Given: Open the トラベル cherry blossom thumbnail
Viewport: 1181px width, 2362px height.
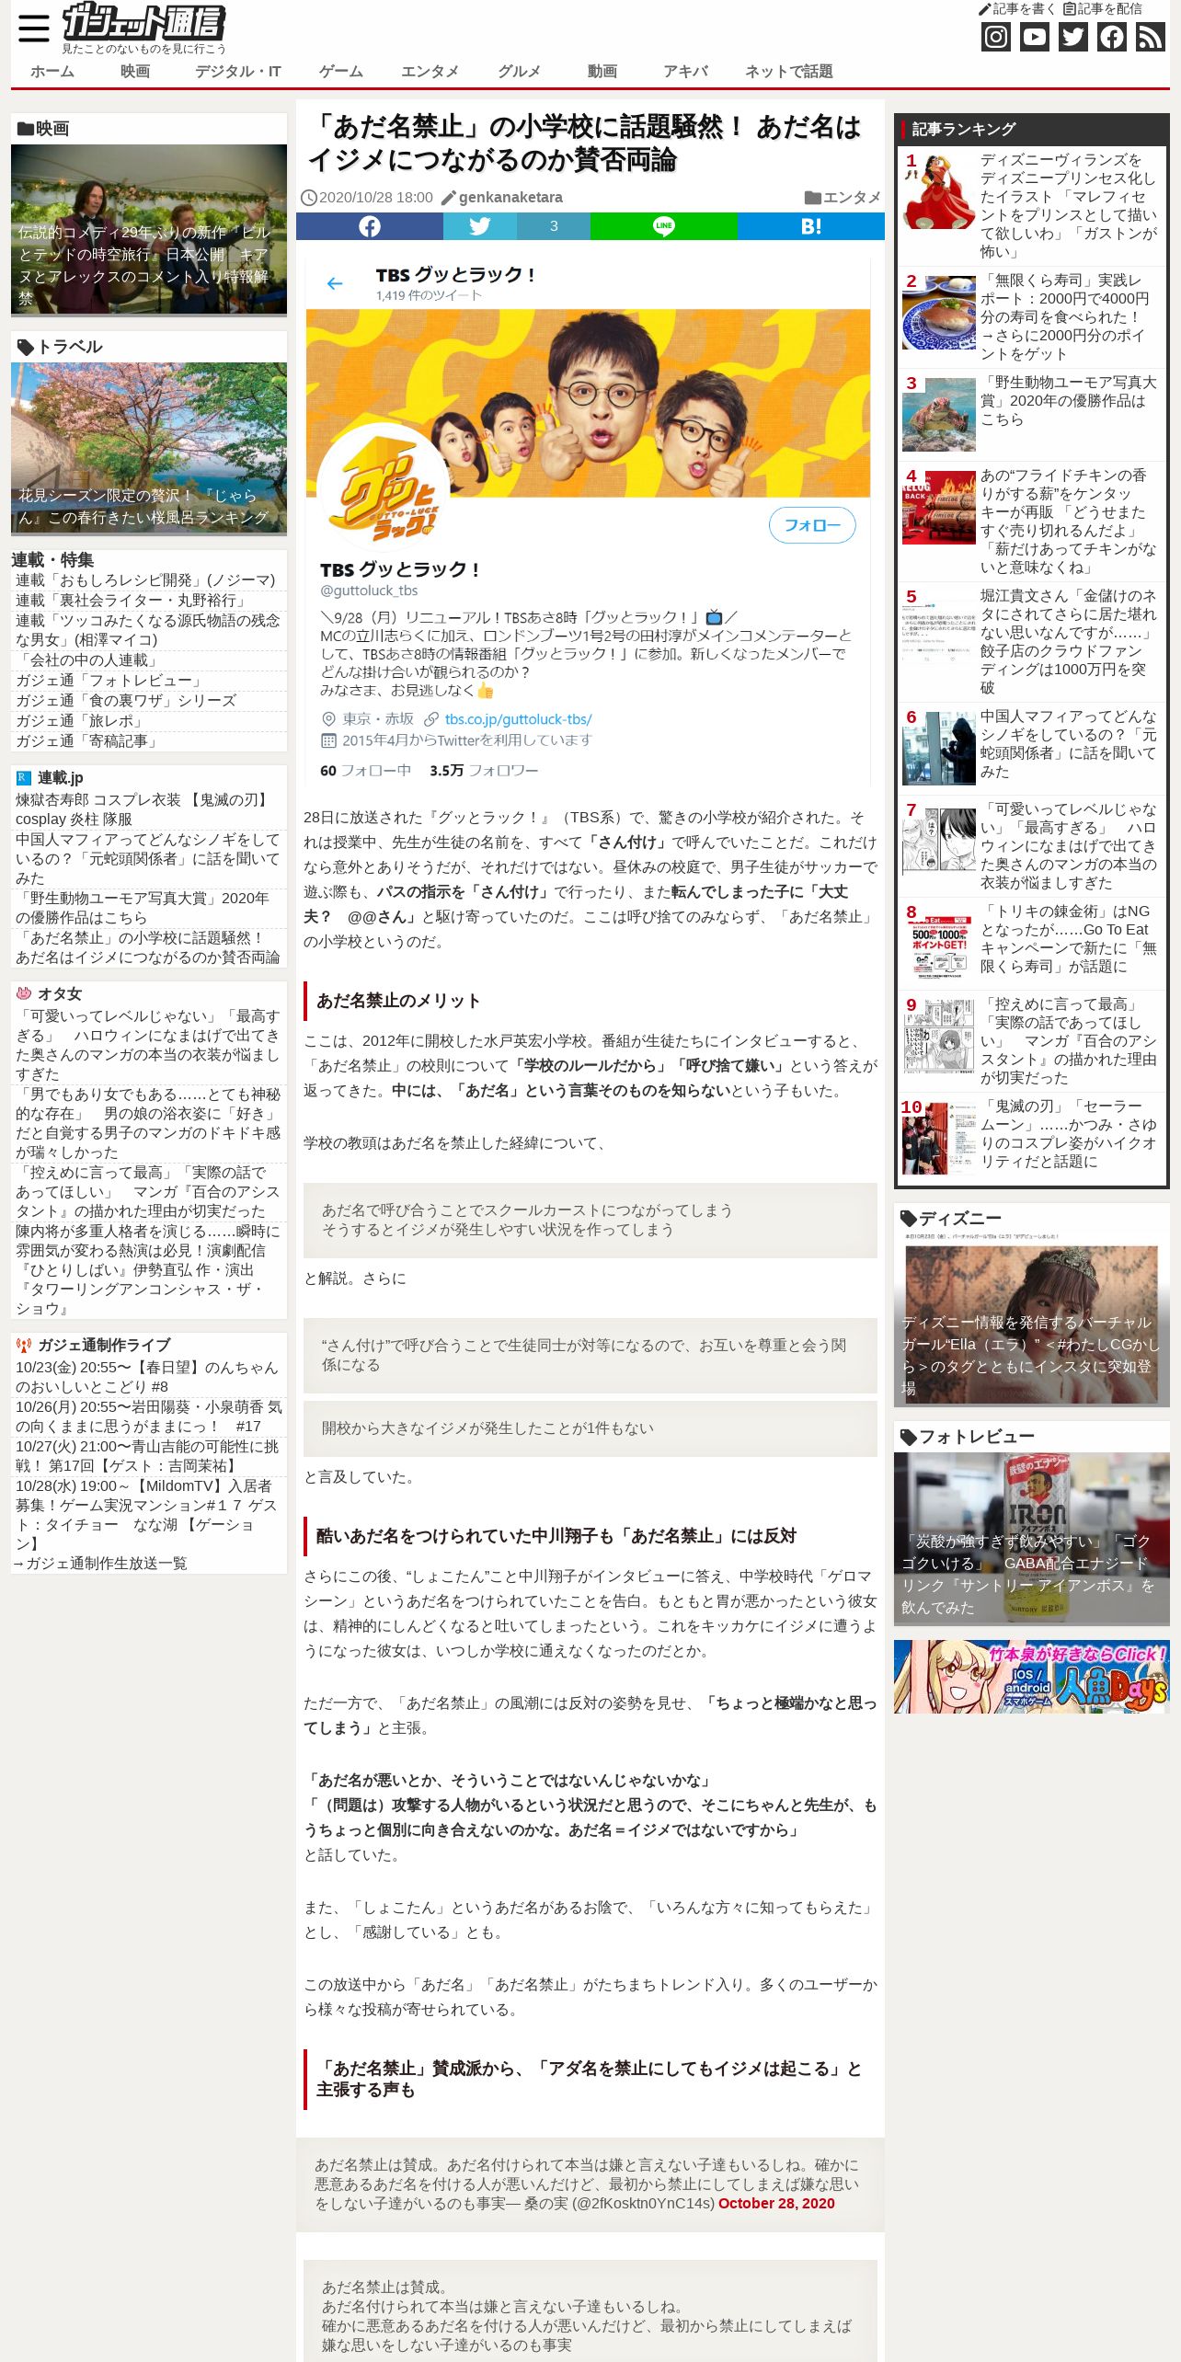Looking at the screenshot, I should 149,448.
